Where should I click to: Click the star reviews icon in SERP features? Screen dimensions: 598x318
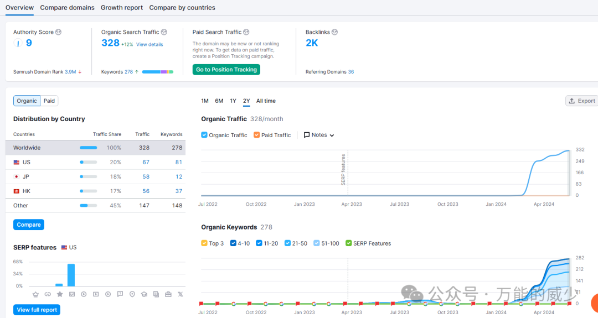pos(60,294)
